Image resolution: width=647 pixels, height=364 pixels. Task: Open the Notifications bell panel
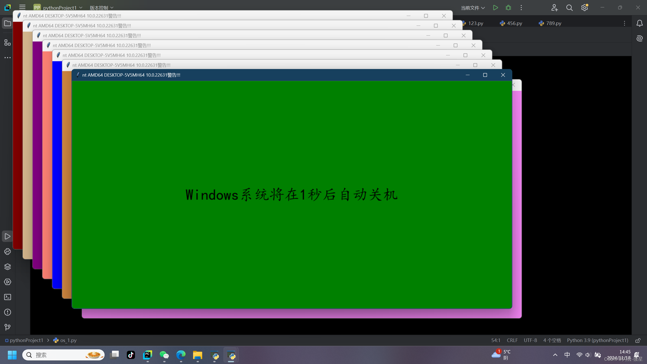(x=639, y=23)
